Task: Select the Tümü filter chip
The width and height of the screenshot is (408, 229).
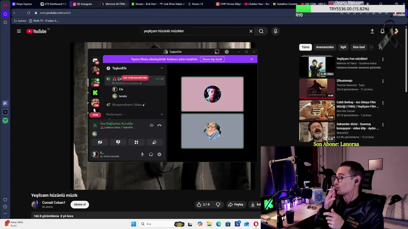Action: click(x=306, y=47)
